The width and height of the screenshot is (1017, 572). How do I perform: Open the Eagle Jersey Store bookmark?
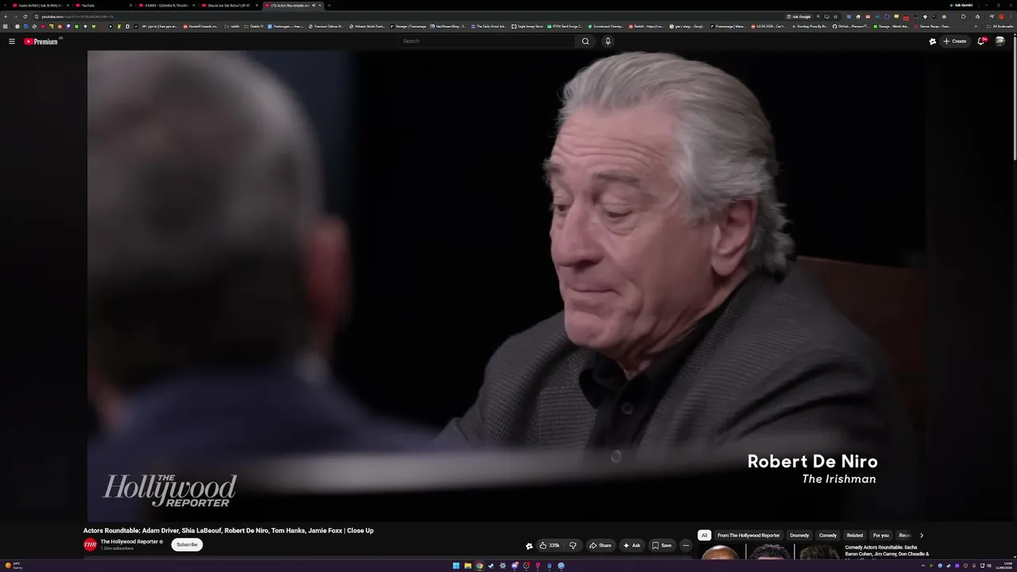tap(528, 26)
